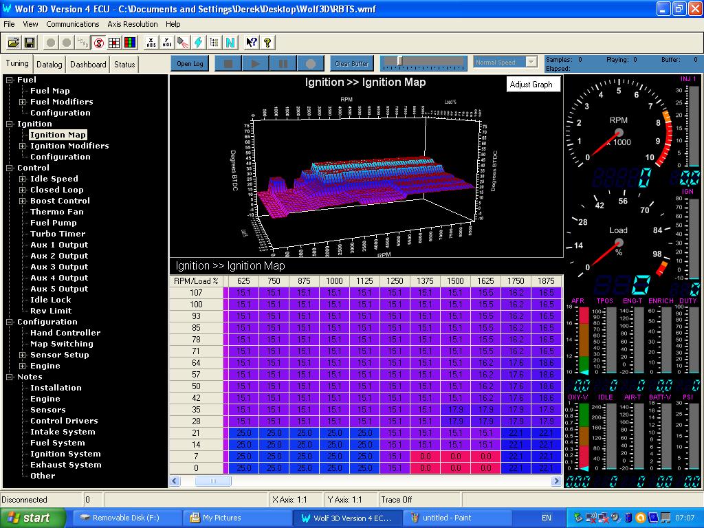This screenshot has height=528, width=704.
Task: Open the Normal Speed dropdown
Action: (530, 63)
